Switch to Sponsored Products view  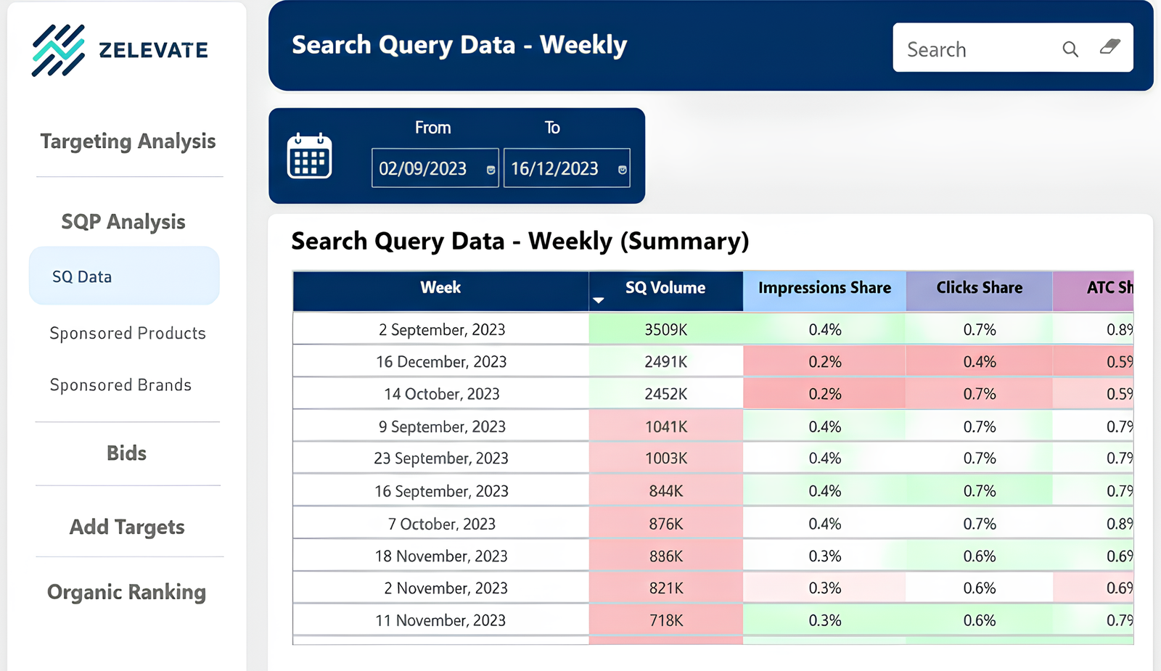coord(127,333)
